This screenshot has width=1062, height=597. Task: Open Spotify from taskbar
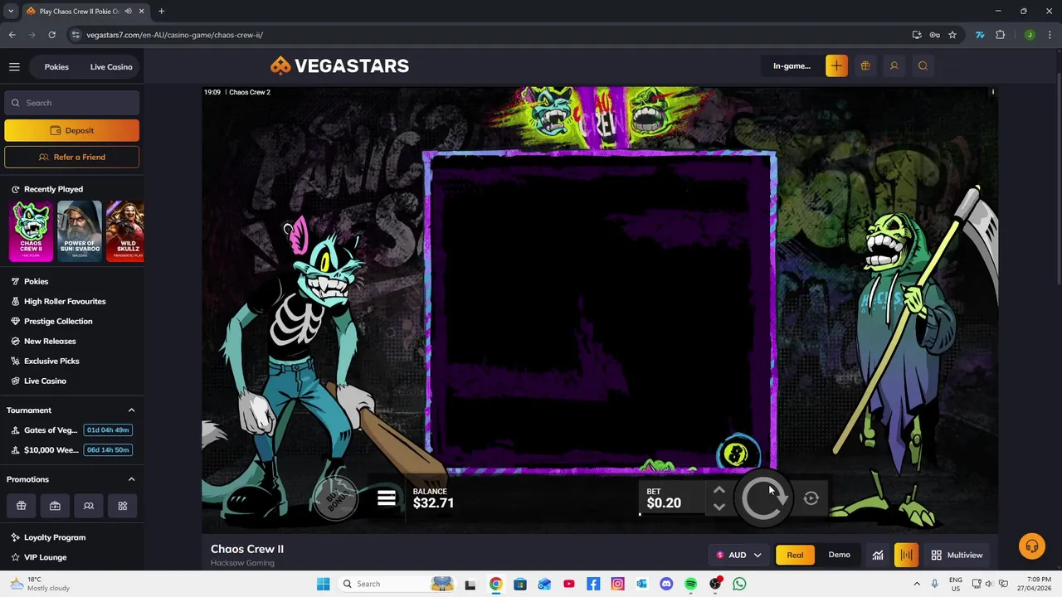[690, 584]
